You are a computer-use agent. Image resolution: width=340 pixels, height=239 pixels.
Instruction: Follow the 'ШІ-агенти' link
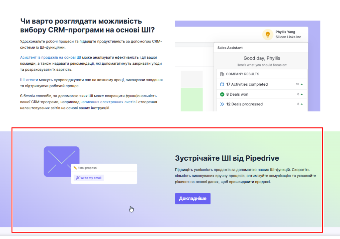point(29,80)
